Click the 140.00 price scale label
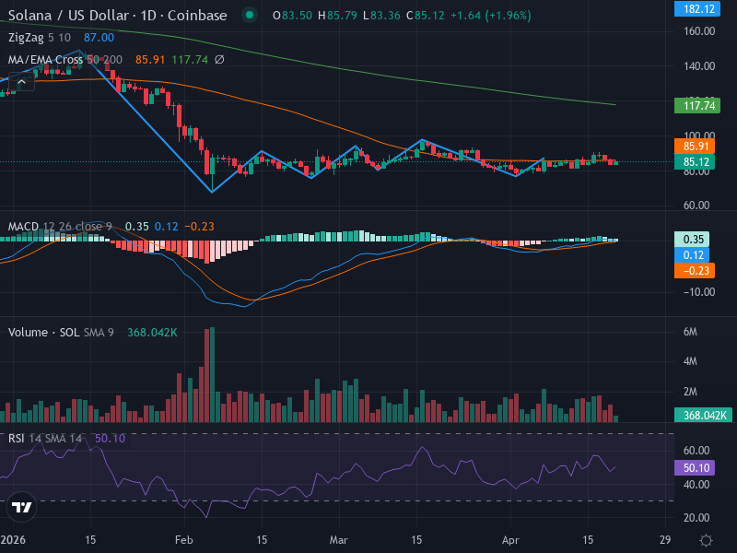 point(699,66)
